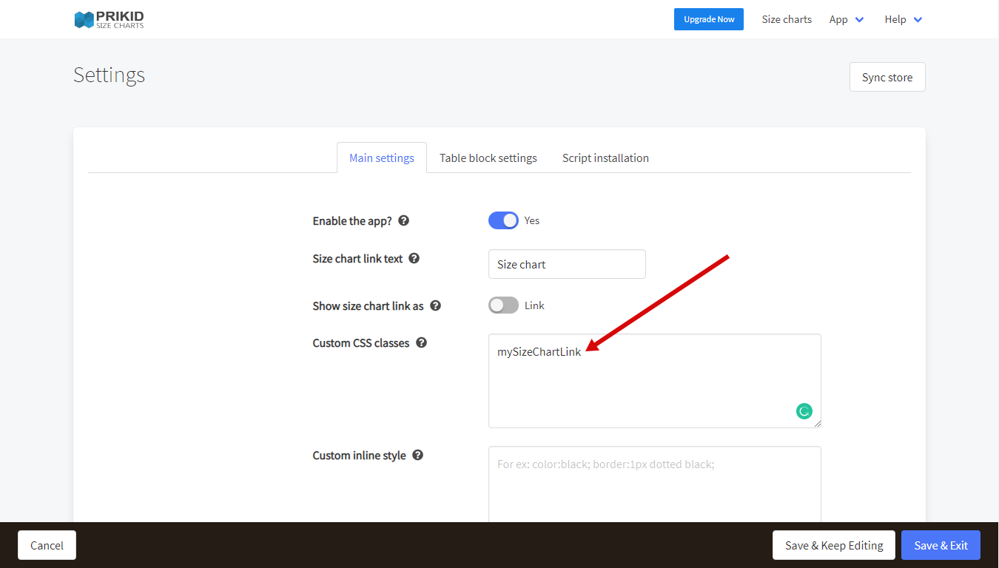The image size is (999, 568).
Task: Open help tooltip for Show size chart link as
Action: (436, 305)
